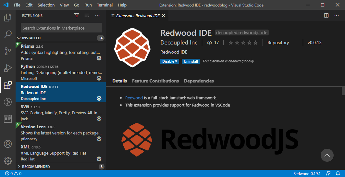Click the 17 installs count

pos(213,43)
